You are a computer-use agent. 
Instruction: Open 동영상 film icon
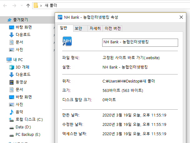[x=12, y=82]
